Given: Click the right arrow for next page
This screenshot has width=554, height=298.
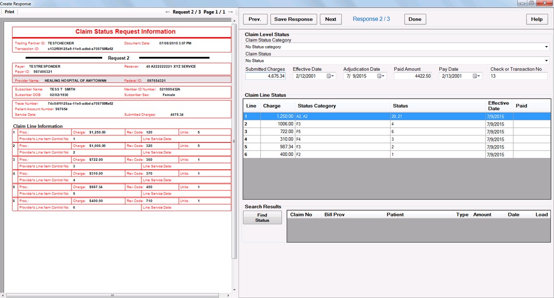Looking at the screenshot, I should 231,12.
